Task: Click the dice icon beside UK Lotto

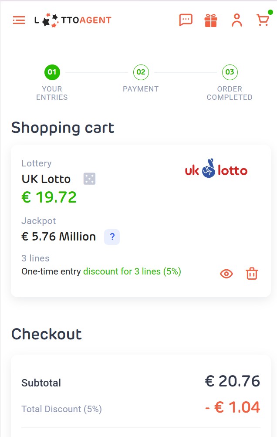Action: click(89, 179)
